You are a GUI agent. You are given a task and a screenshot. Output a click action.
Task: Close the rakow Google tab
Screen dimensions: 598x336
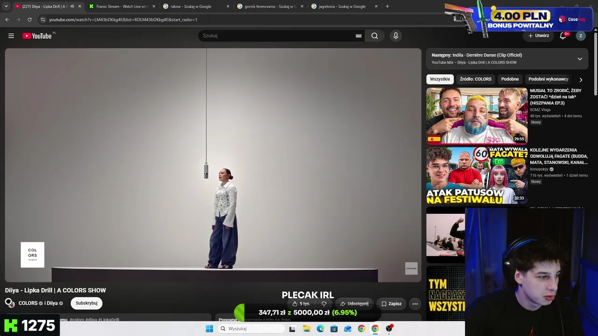pyautogui.click(x=228, y=7)
